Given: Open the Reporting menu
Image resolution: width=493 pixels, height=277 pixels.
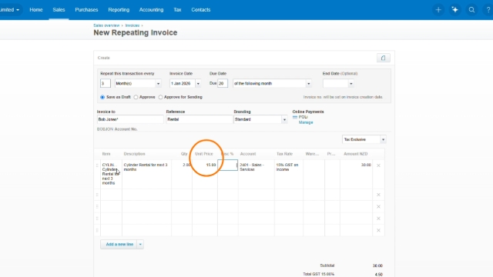Looking at the screenshot, I should [119, 10].
